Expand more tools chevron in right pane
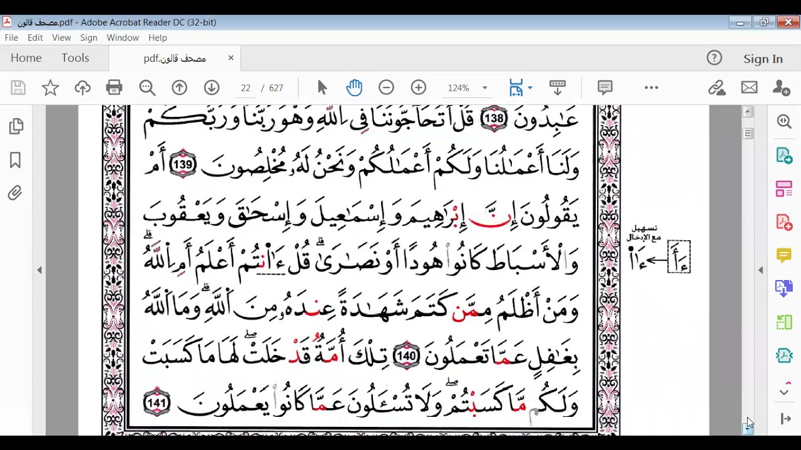The height and width of the screenshot is (450, 801). tap(784, 392)
